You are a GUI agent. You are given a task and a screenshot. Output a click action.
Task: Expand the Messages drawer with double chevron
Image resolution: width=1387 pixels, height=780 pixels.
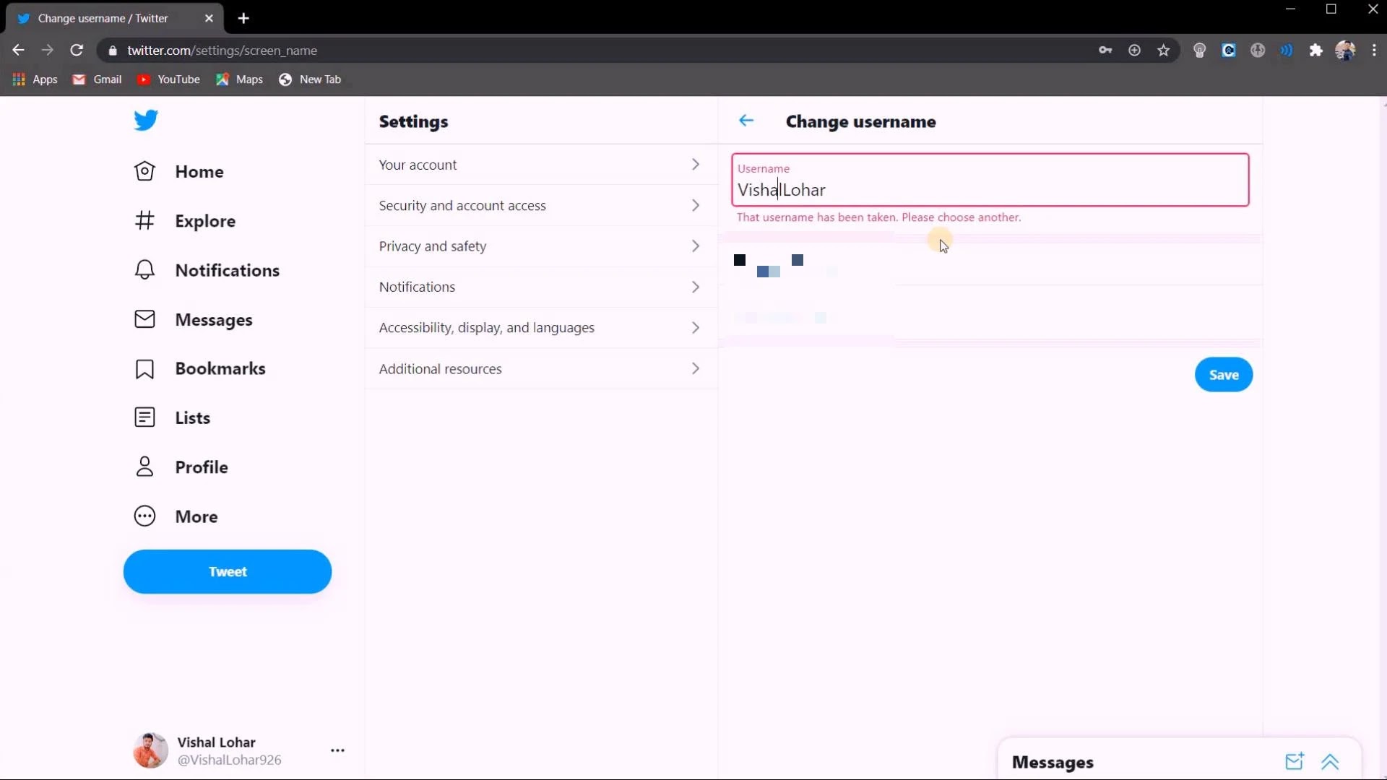click(x=1330, y=761)
